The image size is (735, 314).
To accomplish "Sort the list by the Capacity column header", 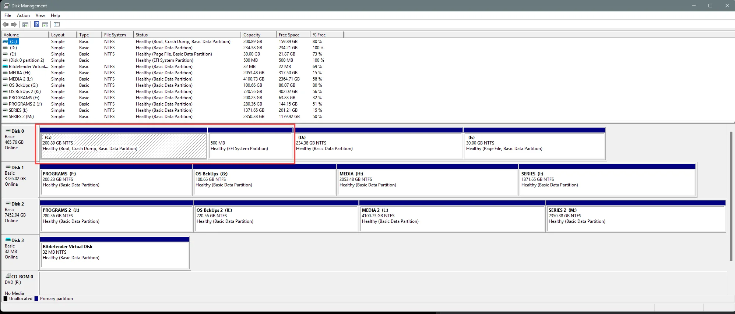I will [259, 35].
